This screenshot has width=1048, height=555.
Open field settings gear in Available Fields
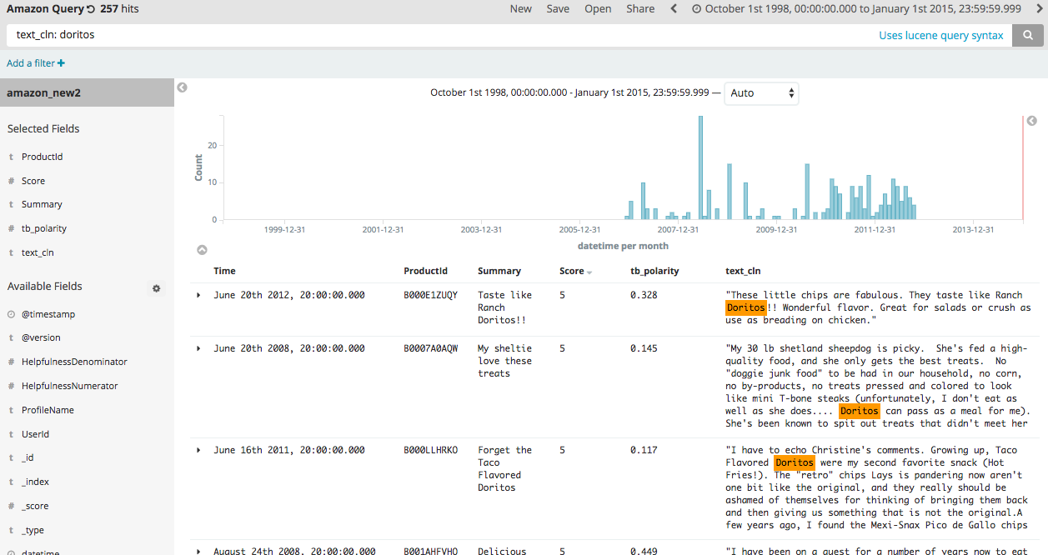pos(156,288)
